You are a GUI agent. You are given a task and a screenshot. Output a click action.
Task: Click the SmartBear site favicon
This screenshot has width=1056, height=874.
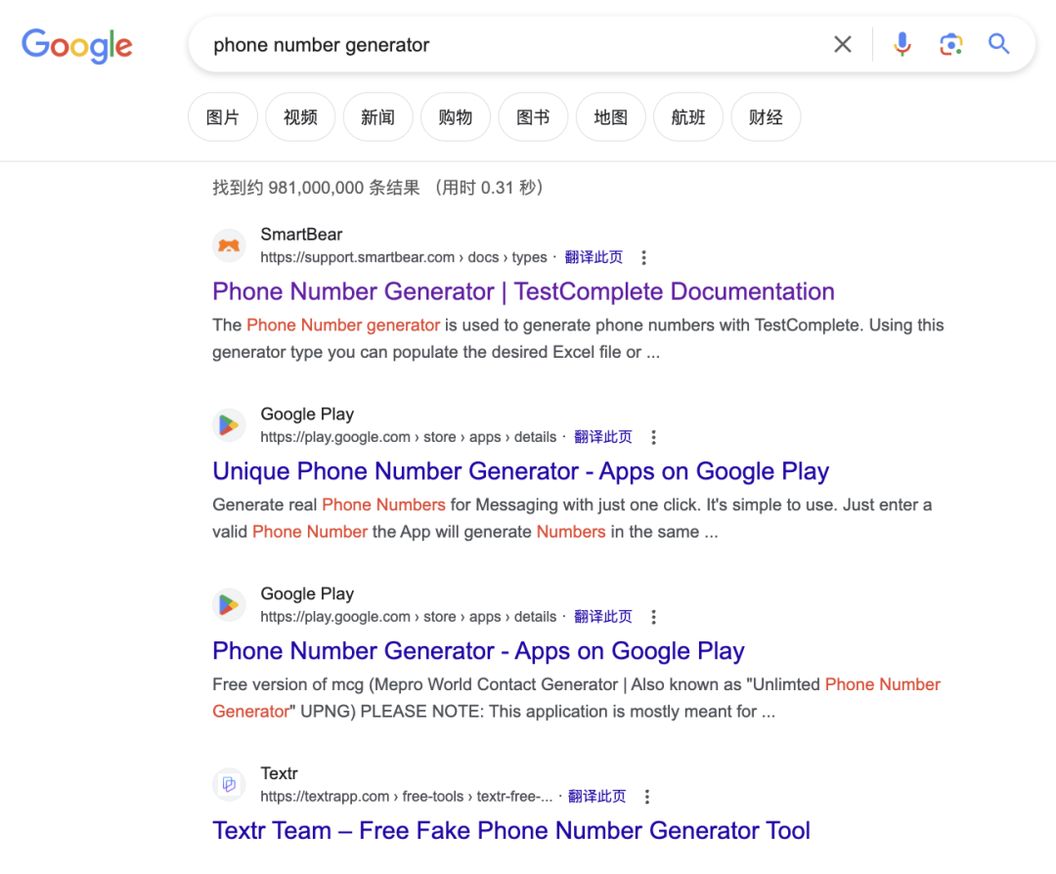229,245
